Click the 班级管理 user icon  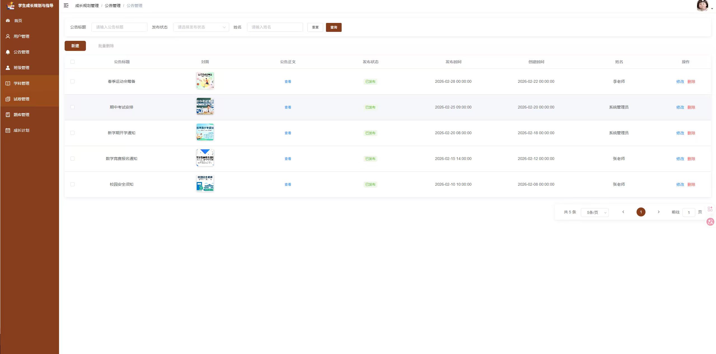click(x=8, y=68)
